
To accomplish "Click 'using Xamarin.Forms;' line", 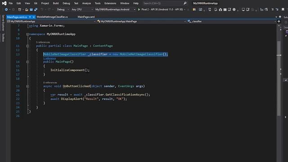I will pyautogui.click(x=47, y=26).
